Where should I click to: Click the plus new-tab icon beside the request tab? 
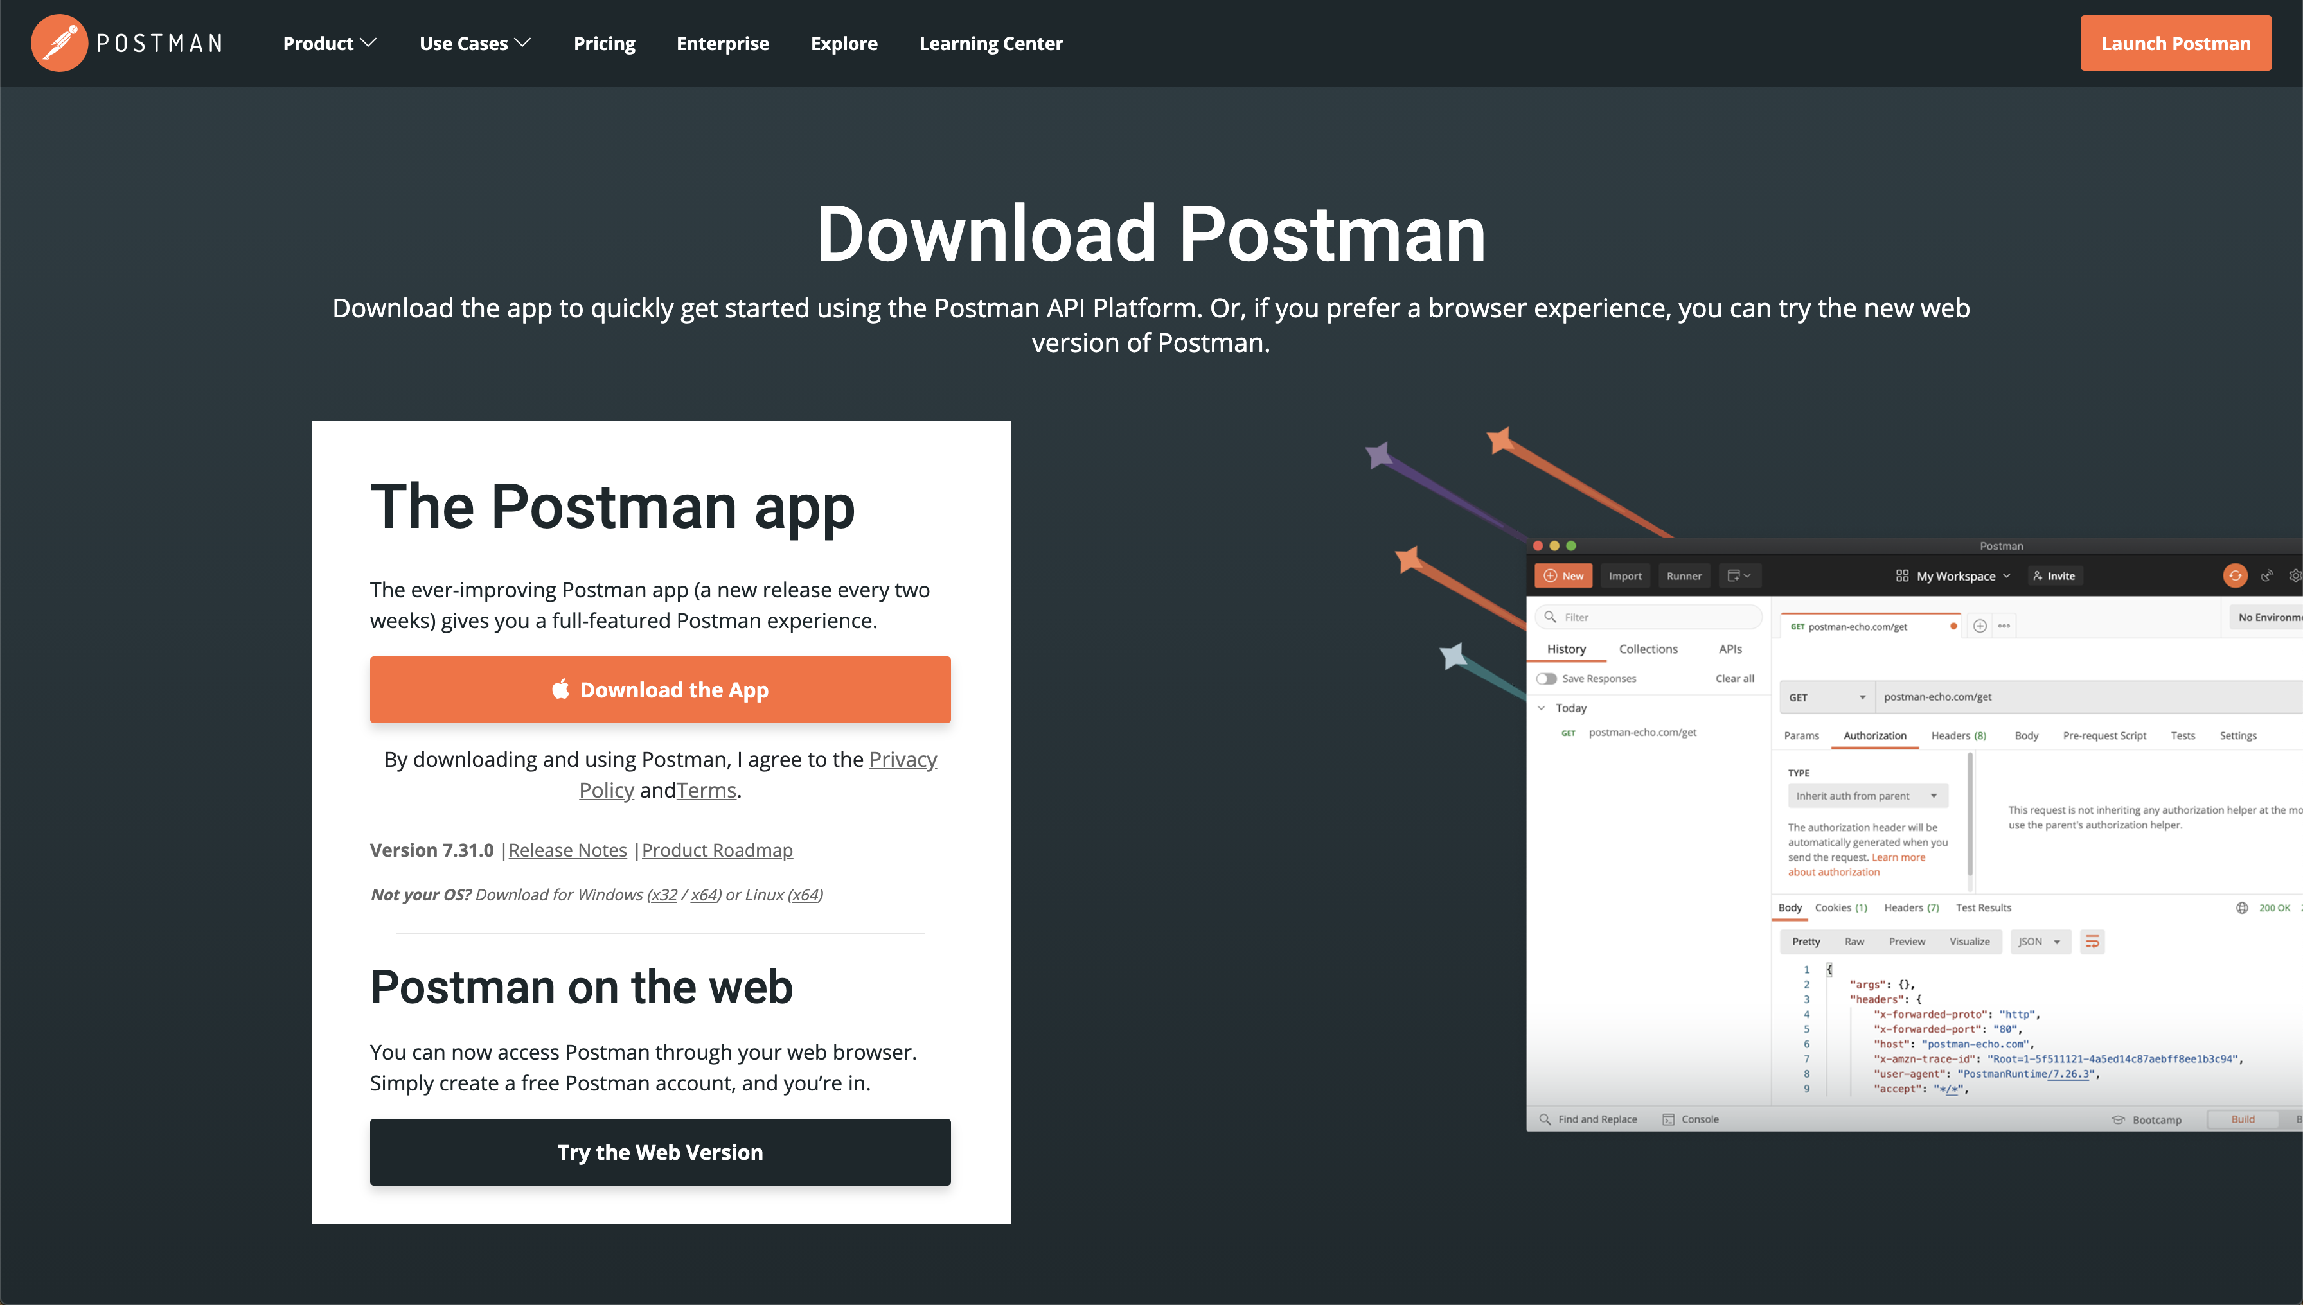(x=1979, y=626)
